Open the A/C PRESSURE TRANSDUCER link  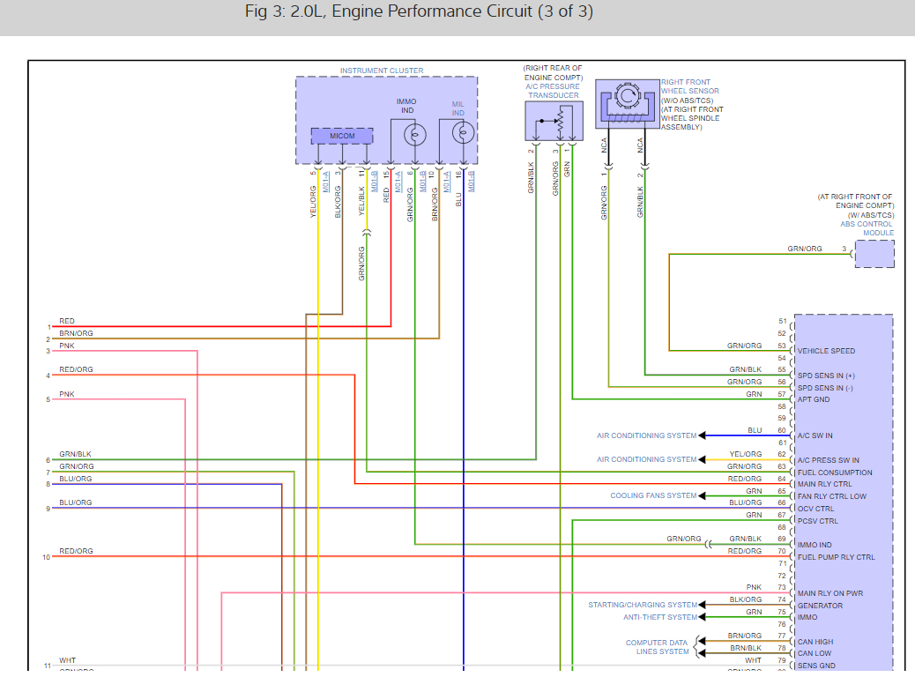click(553, 91)
